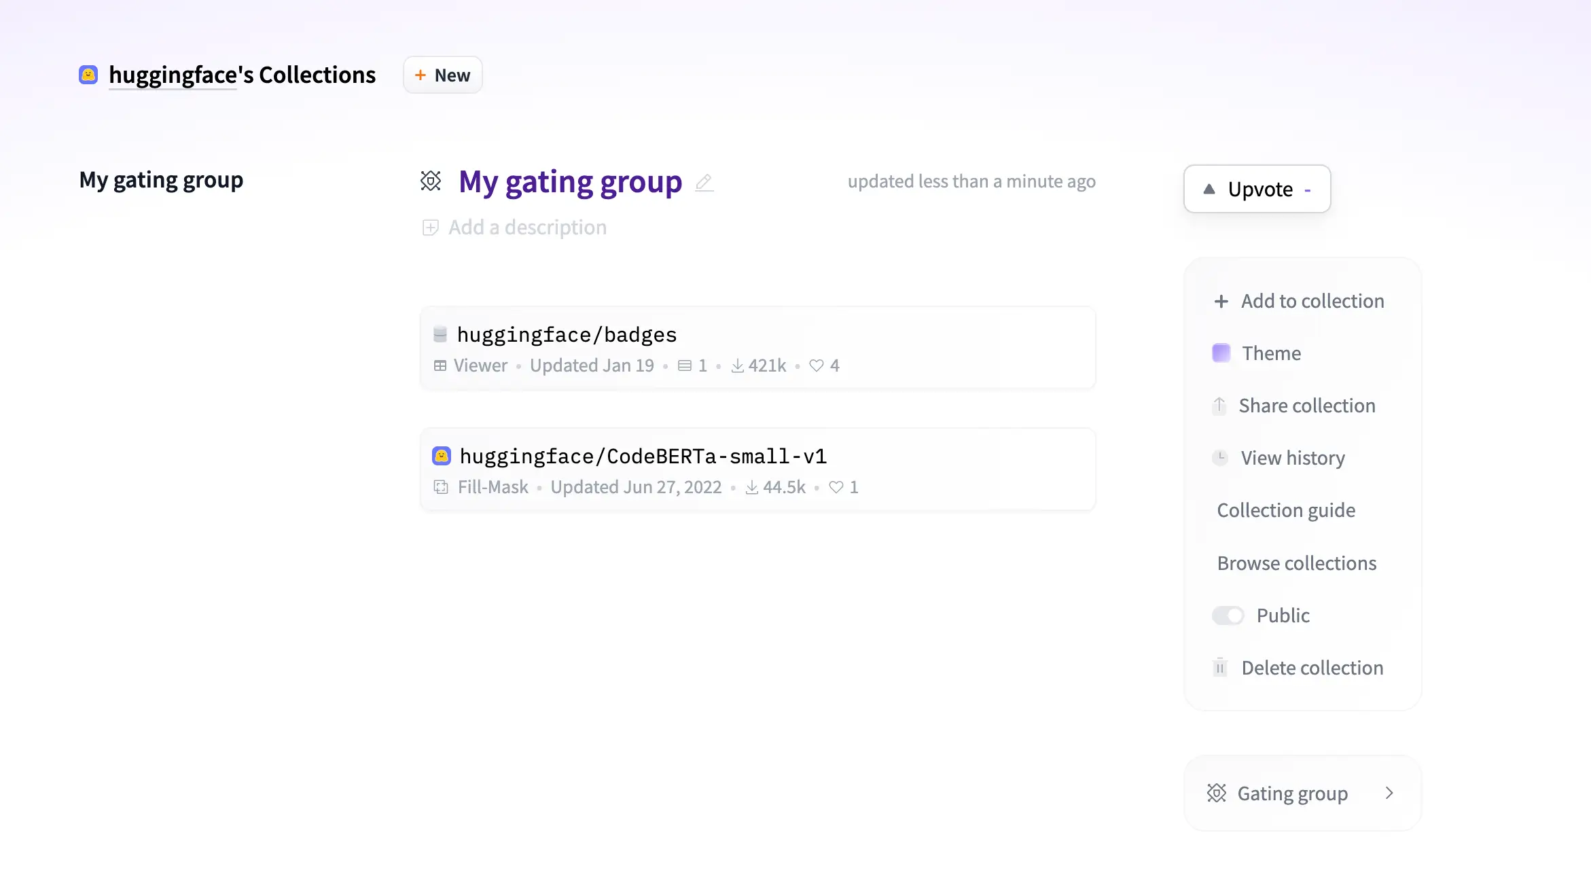1591x875 pixels.
Task: Click the dataset icon next to huggingface/badges
Action: coord(440,334)
